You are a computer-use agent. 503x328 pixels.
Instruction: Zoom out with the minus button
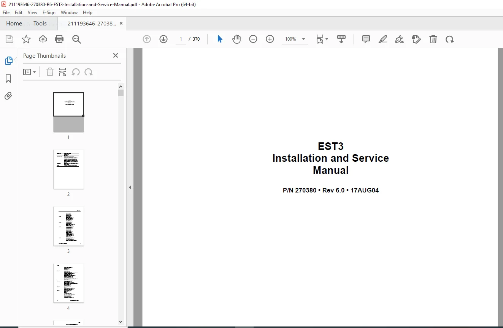(253, 39)
